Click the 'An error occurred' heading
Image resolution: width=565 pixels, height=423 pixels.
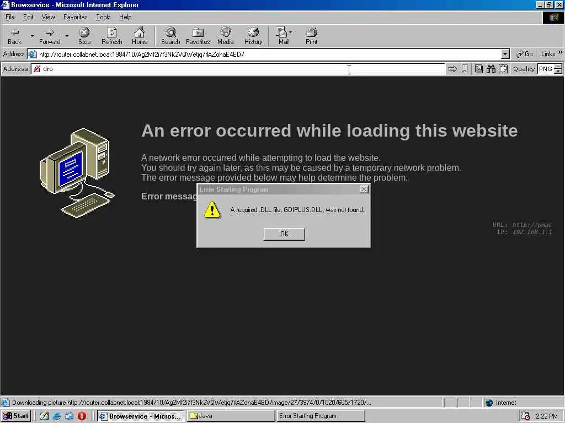[329, 131]
